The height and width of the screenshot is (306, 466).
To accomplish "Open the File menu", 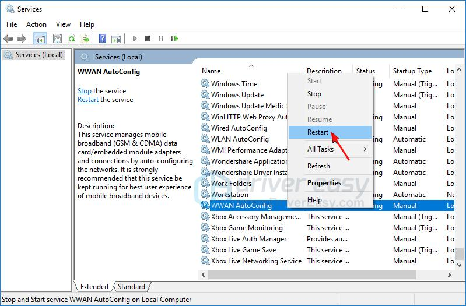I will (12, 24).
